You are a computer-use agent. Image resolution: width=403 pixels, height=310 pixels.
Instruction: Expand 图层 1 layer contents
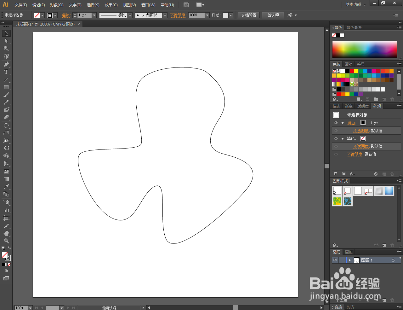tap(349, 260)
